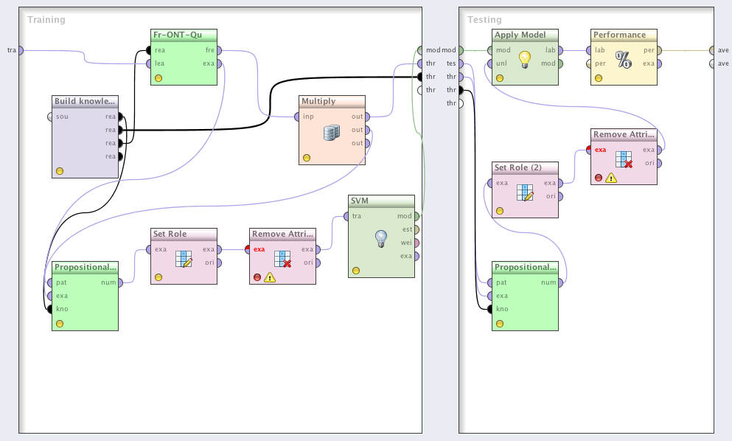Click the 'tra' input port left of Training
This screenshot has height=441, width=732.
20,50
